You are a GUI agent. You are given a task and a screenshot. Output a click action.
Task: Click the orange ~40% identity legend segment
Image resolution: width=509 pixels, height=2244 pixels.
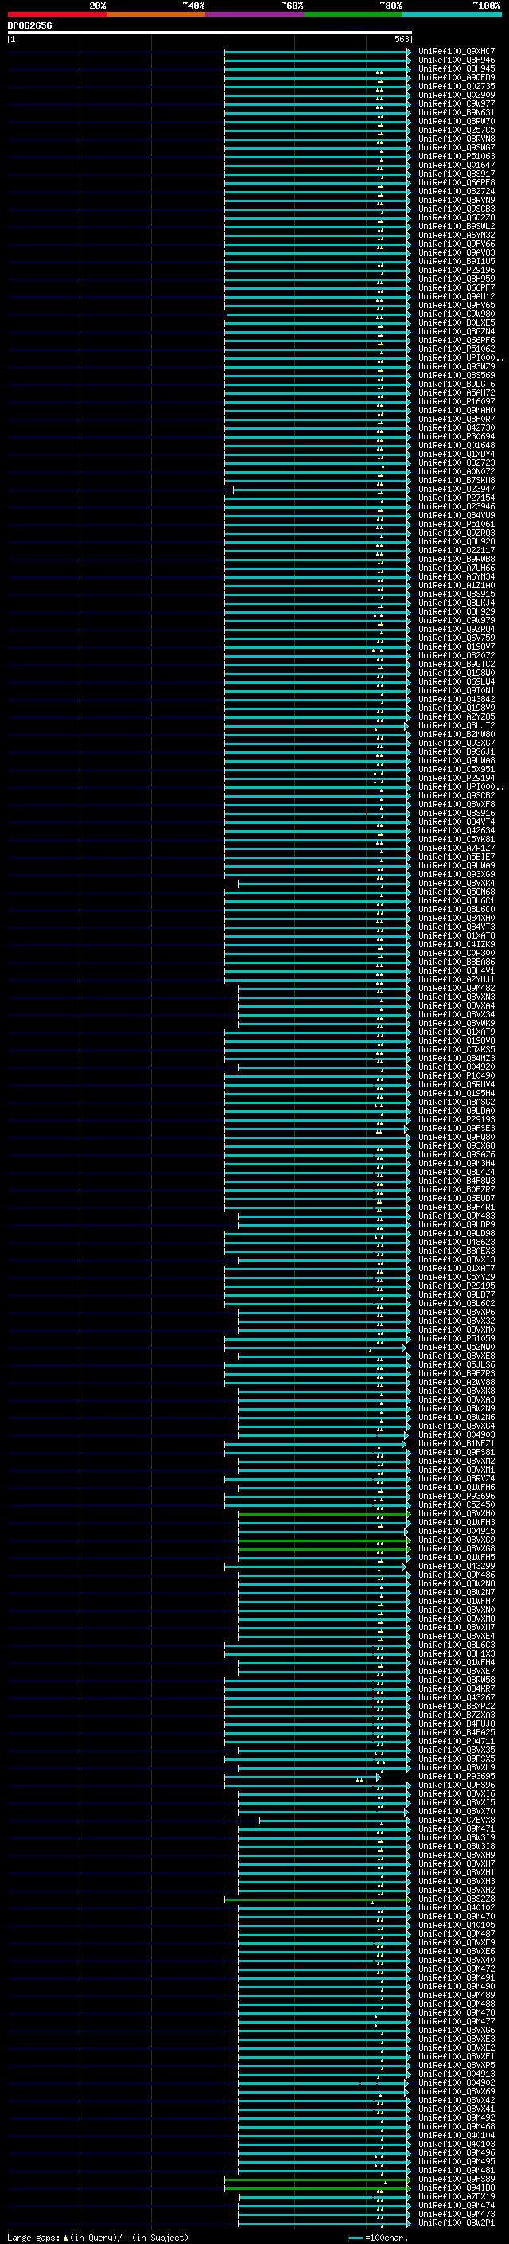[x=156, y=14]
